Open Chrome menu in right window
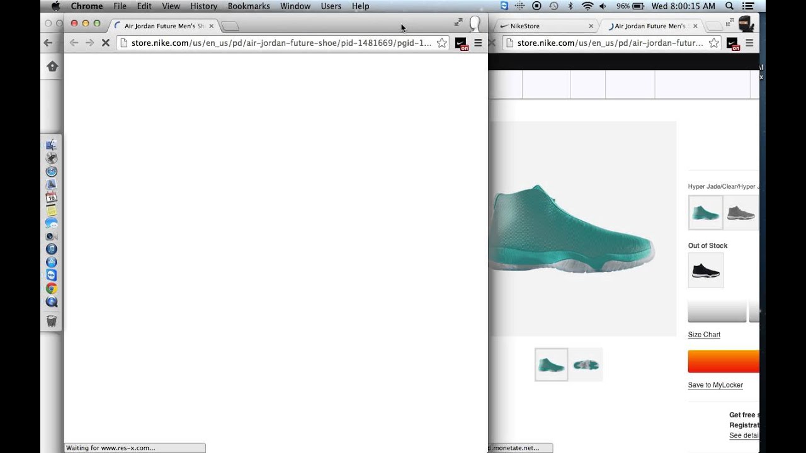The height and width of the screenshot is (453, 806). [749, 43]
